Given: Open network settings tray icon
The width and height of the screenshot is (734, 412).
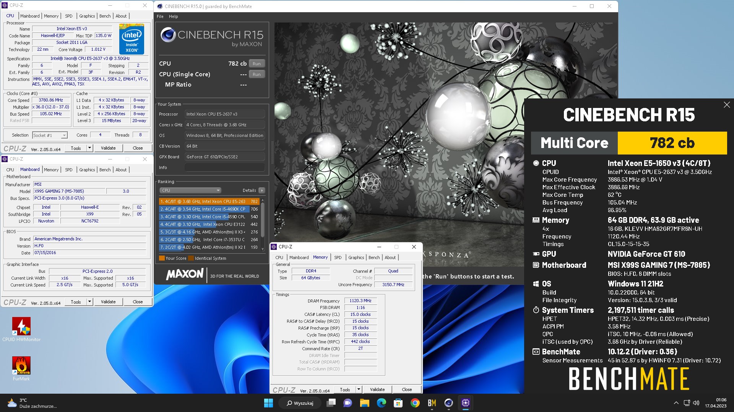Looking at the screenshot, I should pyautogui.click(x=687, y=403).
